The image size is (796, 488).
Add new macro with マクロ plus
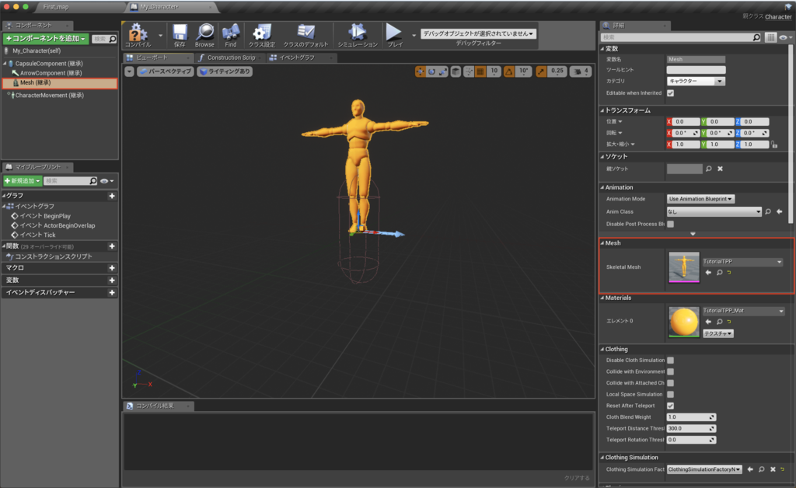tap(112, 268)
